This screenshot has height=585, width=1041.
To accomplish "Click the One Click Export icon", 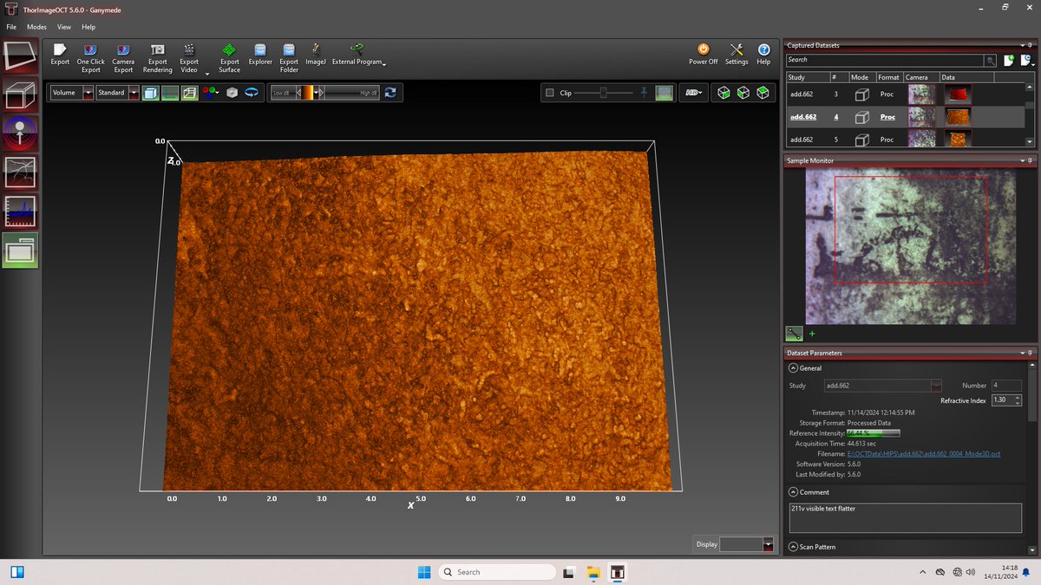I will click(90, 50).
